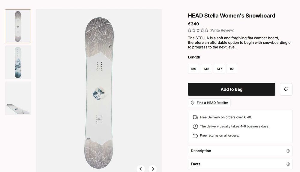Viewport: 300px width, 172px height.
Task: Click the location pin icon
Action: click(x=193, y=103)
